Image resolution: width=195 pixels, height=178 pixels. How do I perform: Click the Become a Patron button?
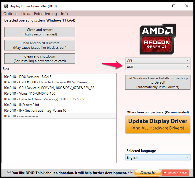[x=175, y=173]
